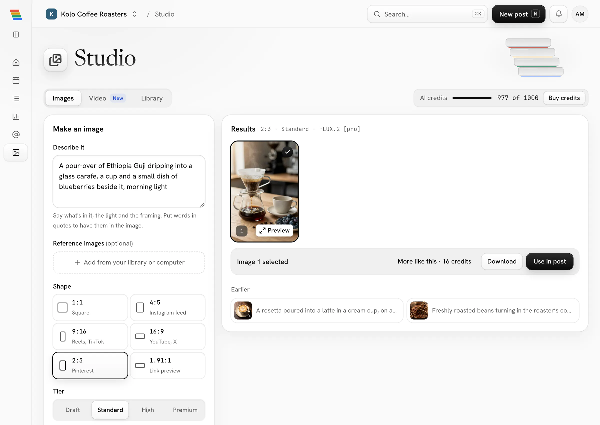Click Buy credits

point(564,98)
